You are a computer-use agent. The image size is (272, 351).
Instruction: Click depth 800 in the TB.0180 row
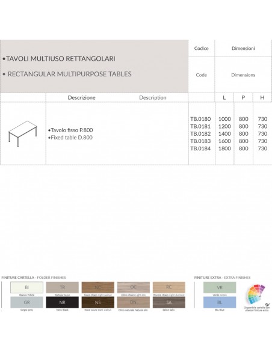pos(244,119)
